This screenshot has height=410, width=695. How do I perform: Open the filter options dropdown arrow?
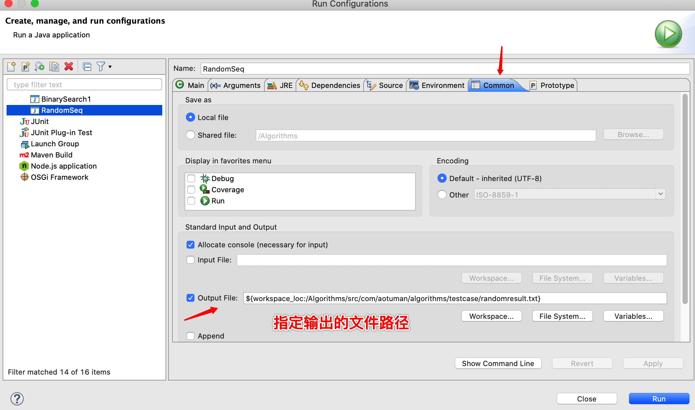[110, 67]
